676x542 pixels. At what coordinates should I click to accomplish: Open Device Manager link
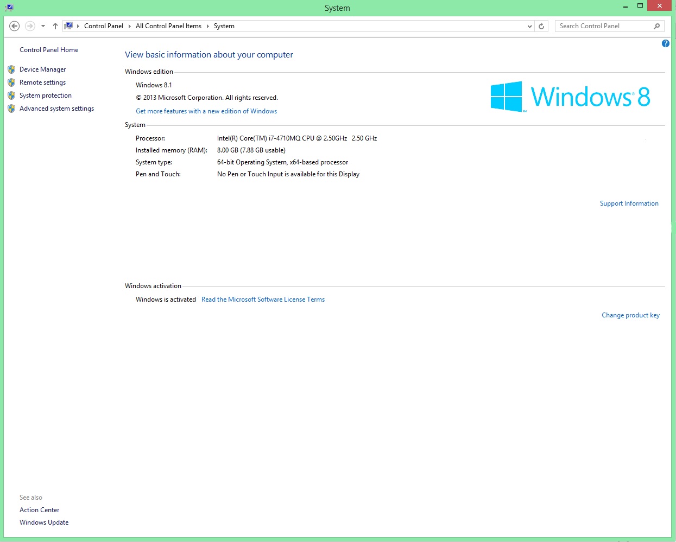[43, 69]
